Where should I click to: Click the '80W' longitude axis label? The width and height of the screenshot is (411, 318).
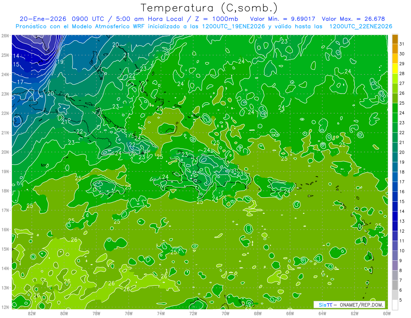click(x=64, y=313)
